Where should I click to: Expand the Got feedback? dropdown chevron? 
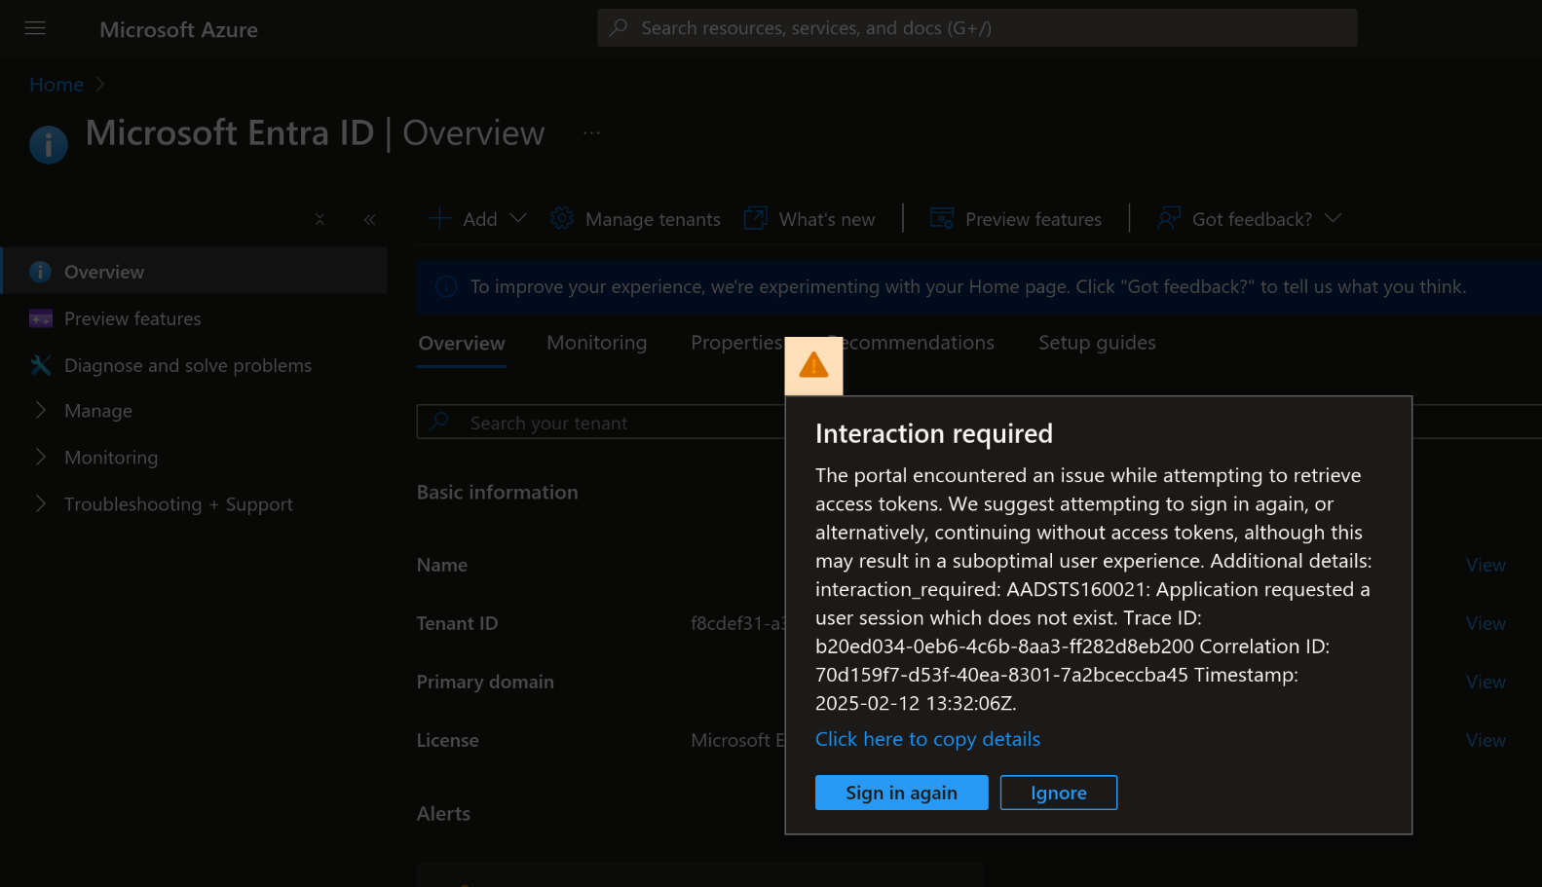tap(1334, 219)
